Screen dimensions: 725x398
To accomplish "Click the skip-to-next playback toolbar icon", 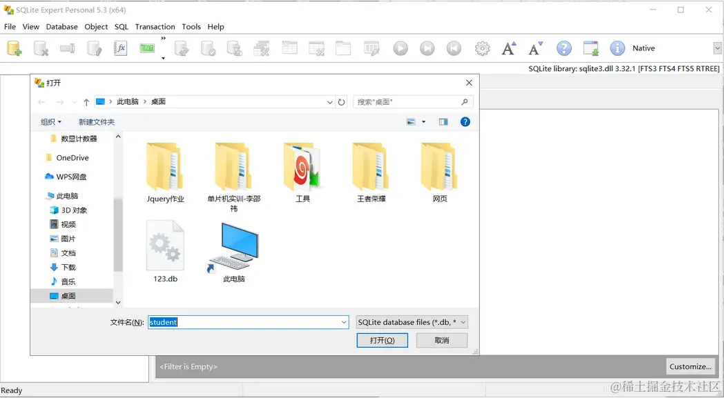I will 427,48.
